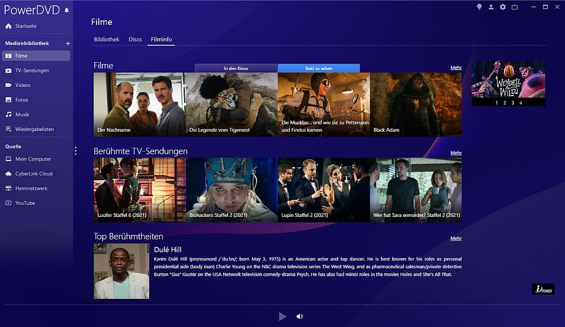Open Die Mucklas movie thumbnail

coord(324,104)
